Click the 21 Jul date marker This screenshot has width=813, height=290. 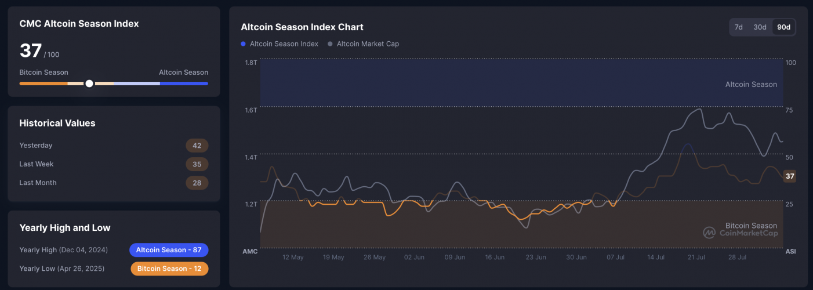pyautogui.click(x=696, y=257)
